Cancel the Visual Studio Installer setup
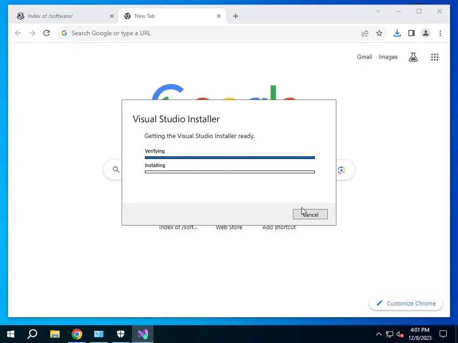This screenshot has width=458, height=343. click(310, 214)
